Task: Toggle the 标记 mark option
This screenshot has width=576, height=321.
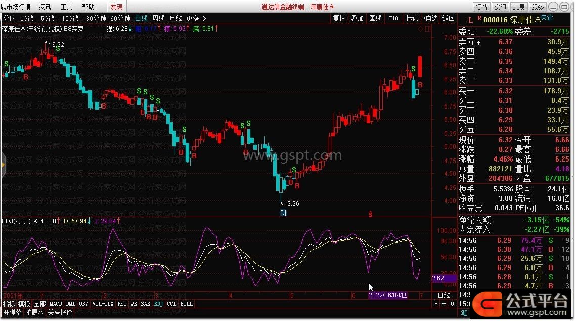Action: [412, 18]
